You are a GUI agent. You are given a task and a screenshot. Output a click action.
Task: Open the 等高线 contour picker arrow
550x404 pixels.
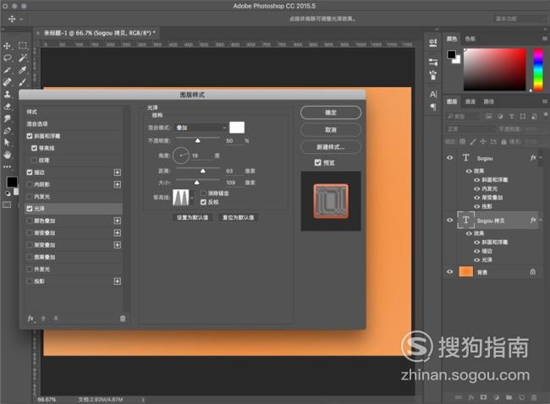(x=192, y=198)
